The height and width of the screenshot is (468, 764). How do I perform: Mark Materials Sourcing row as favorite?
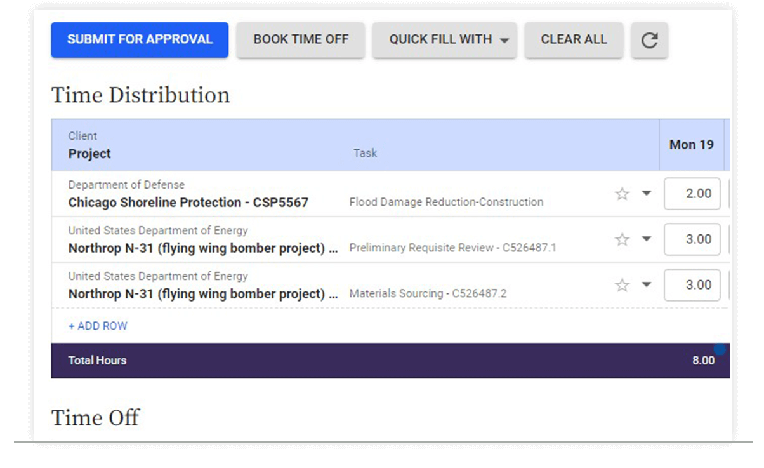(x=622, y=285)
